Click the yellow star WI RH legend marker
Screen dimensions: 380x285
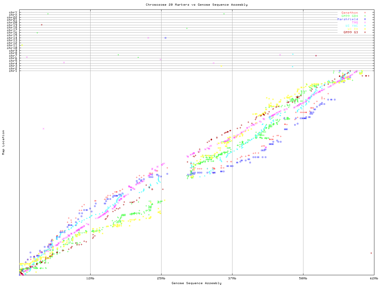pyautogui.click(x=365, y=29)
